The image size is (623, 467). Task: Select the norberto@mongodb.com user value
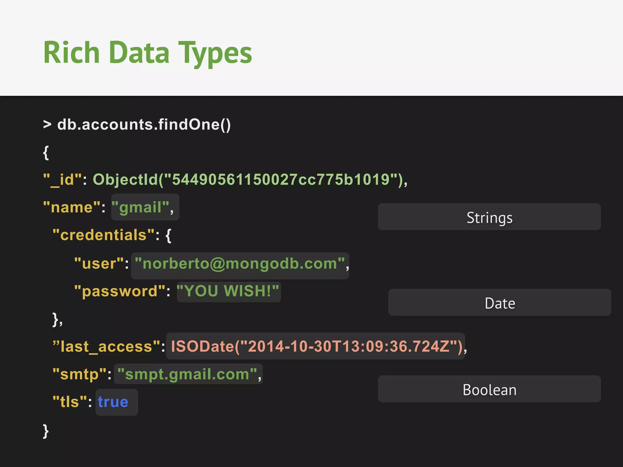coord(240,264)
